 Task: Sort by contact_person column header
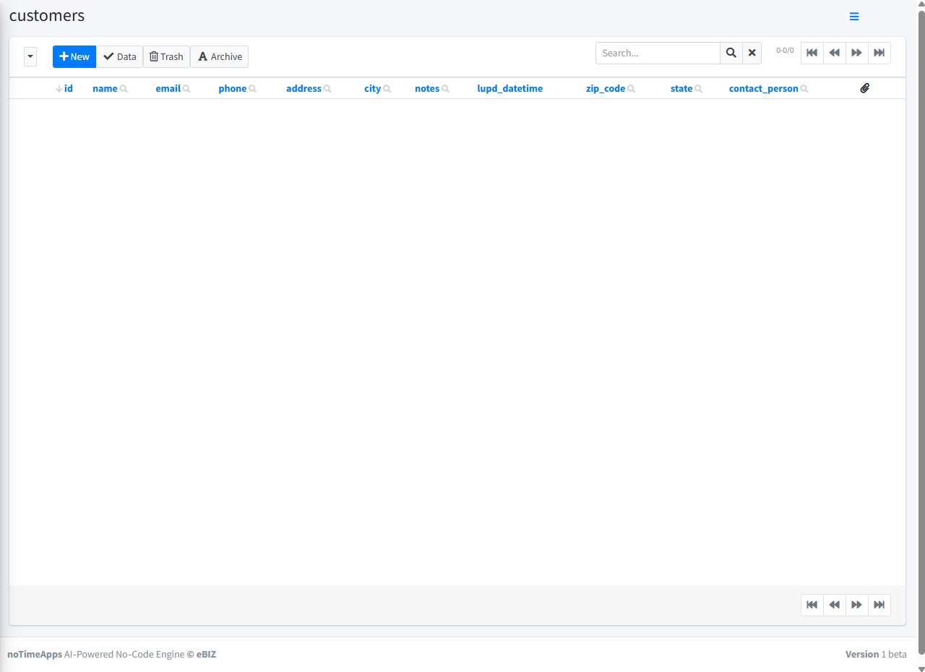tap(763, 88)
